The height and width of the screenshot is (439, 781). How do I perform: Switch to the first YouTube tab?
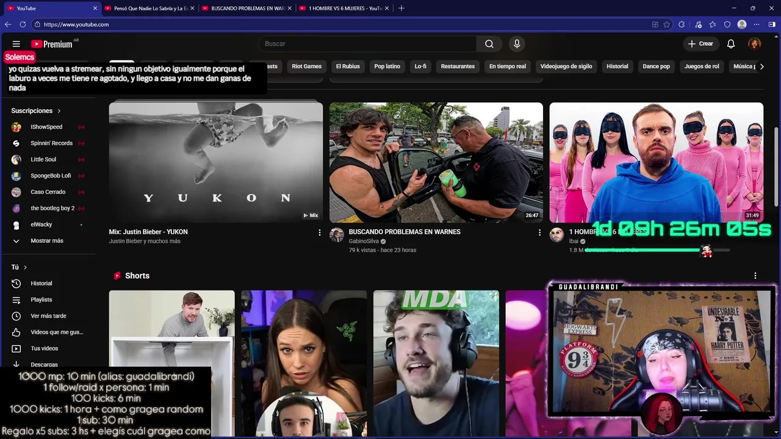[x=51, y=9]
